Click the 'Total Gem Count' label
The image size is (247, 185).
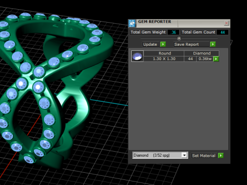[x=198, y=32]
